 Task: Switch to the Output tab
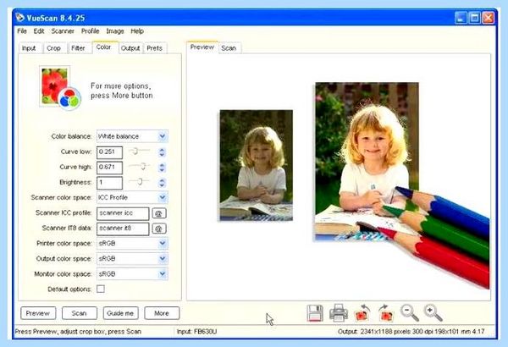130,48
